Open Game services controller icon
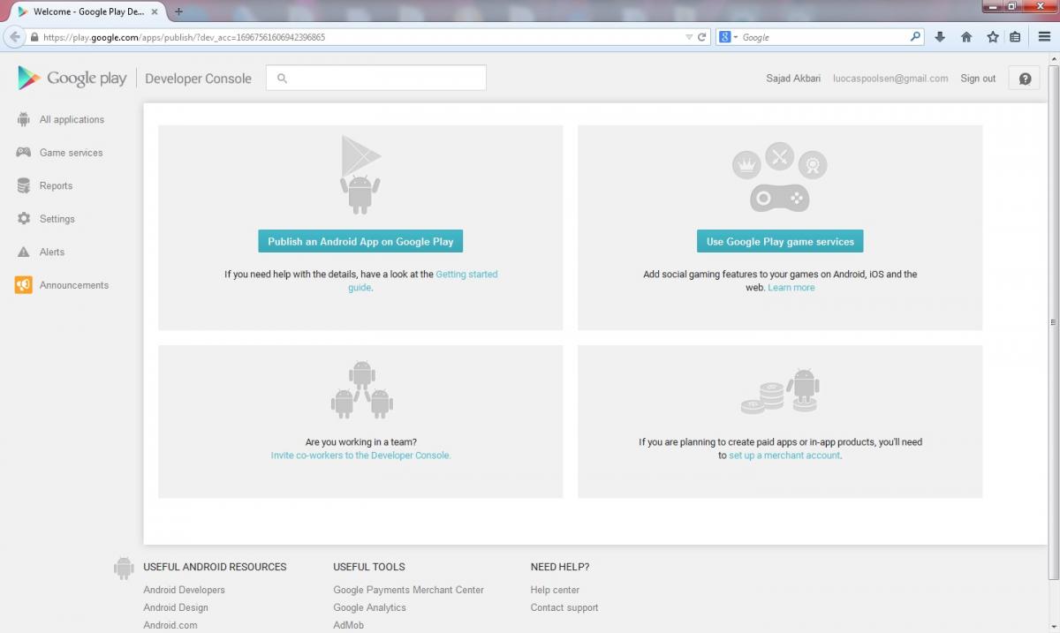The image size is (1060, 633). 24,153
